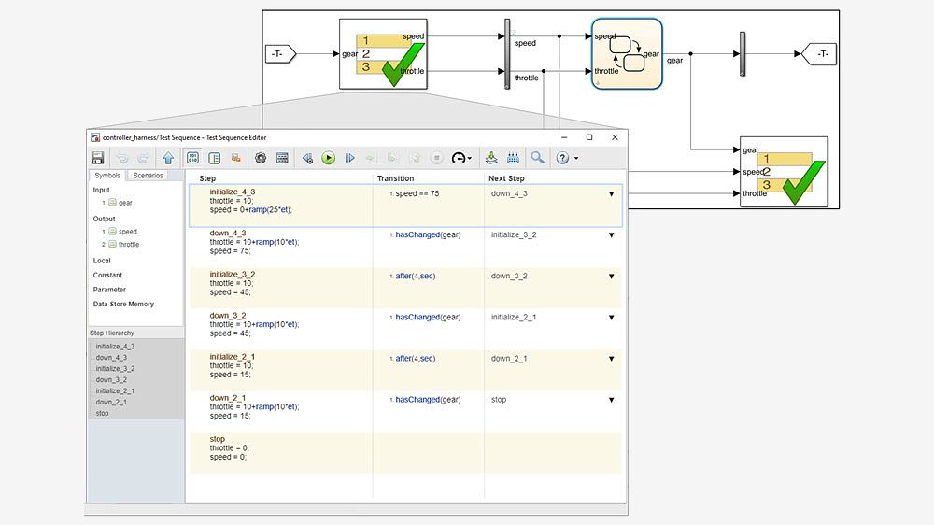This screenshot has width=934, height=525.
Task: Open the simulation pacing gauge dropdown
Action: click(x=462, y=158)
